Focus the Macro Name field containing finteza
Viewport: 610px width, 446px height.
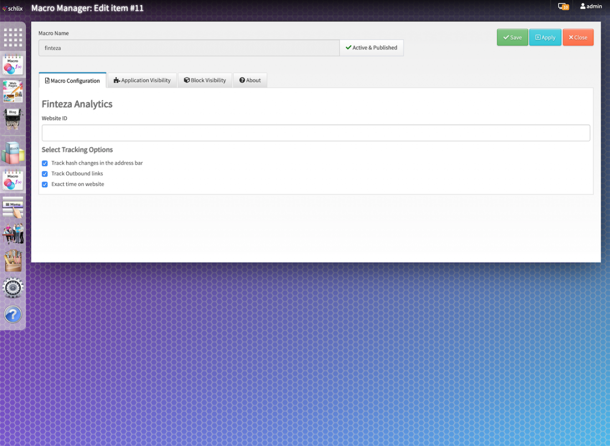click(x=189, y=48)
